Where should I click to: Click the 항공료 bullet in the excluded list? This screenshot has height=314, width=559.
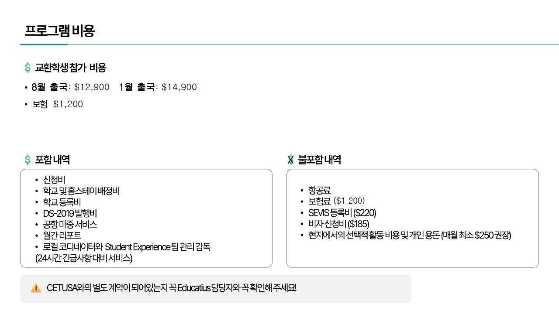click(x=319, y=190)
